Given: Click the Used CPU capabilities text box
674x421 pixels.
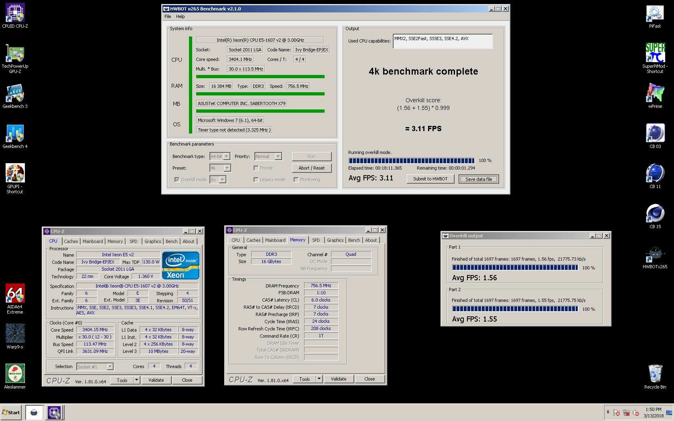Looking at the screenshot, I should (443, 41).
